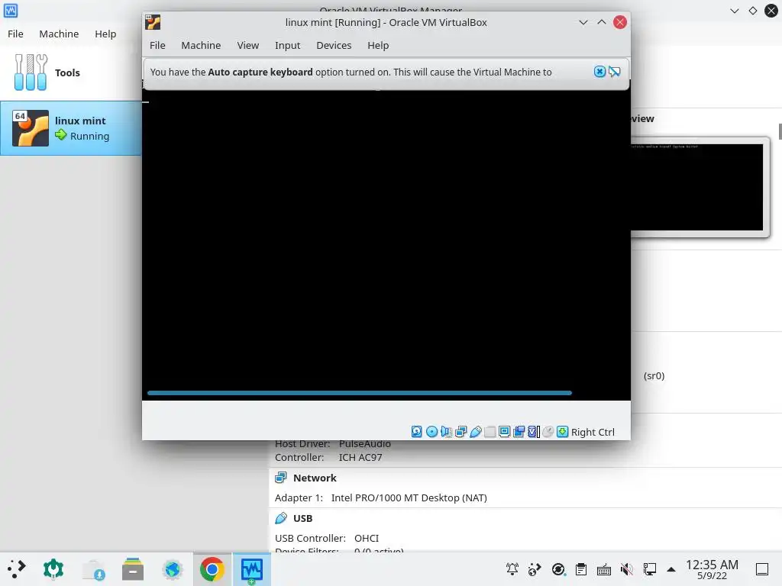Open system settings gear icon on taskbar

tap(53, 569)
